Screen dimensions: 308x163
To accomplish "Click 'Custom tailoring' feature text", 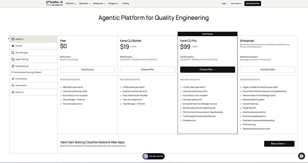I will point(250,104).
